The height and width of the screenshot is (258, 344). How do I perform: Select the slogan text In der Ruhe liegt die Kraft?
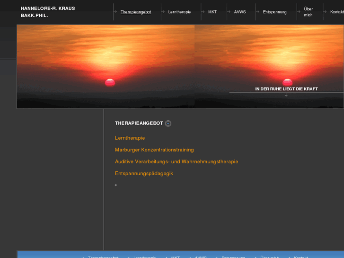(x=286, y=89)
